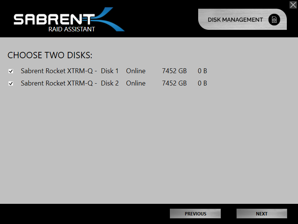The image size is (298, 224).
Task: Click '0 B' value in Disk 2 row
Action: coord(202,83)
